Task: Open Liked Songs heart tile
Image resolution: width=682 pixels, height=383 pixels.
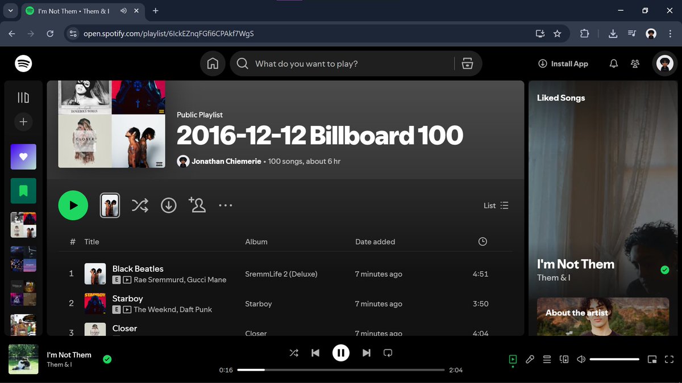Action: pos(23,157)
